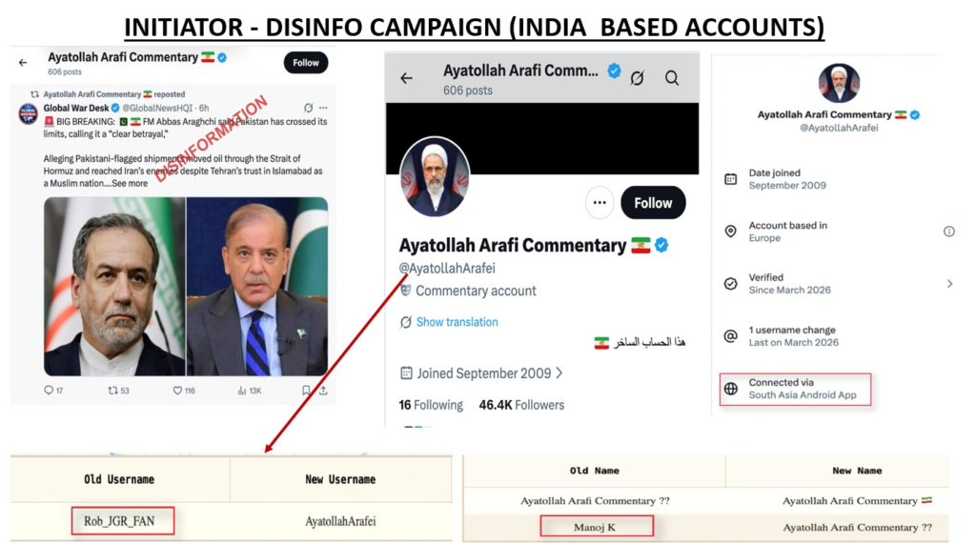The width and height of the screenshot is (976, 543).
Task: Click the Grok icon next to search
Action: pyautogui.click(x=637, y=78)
